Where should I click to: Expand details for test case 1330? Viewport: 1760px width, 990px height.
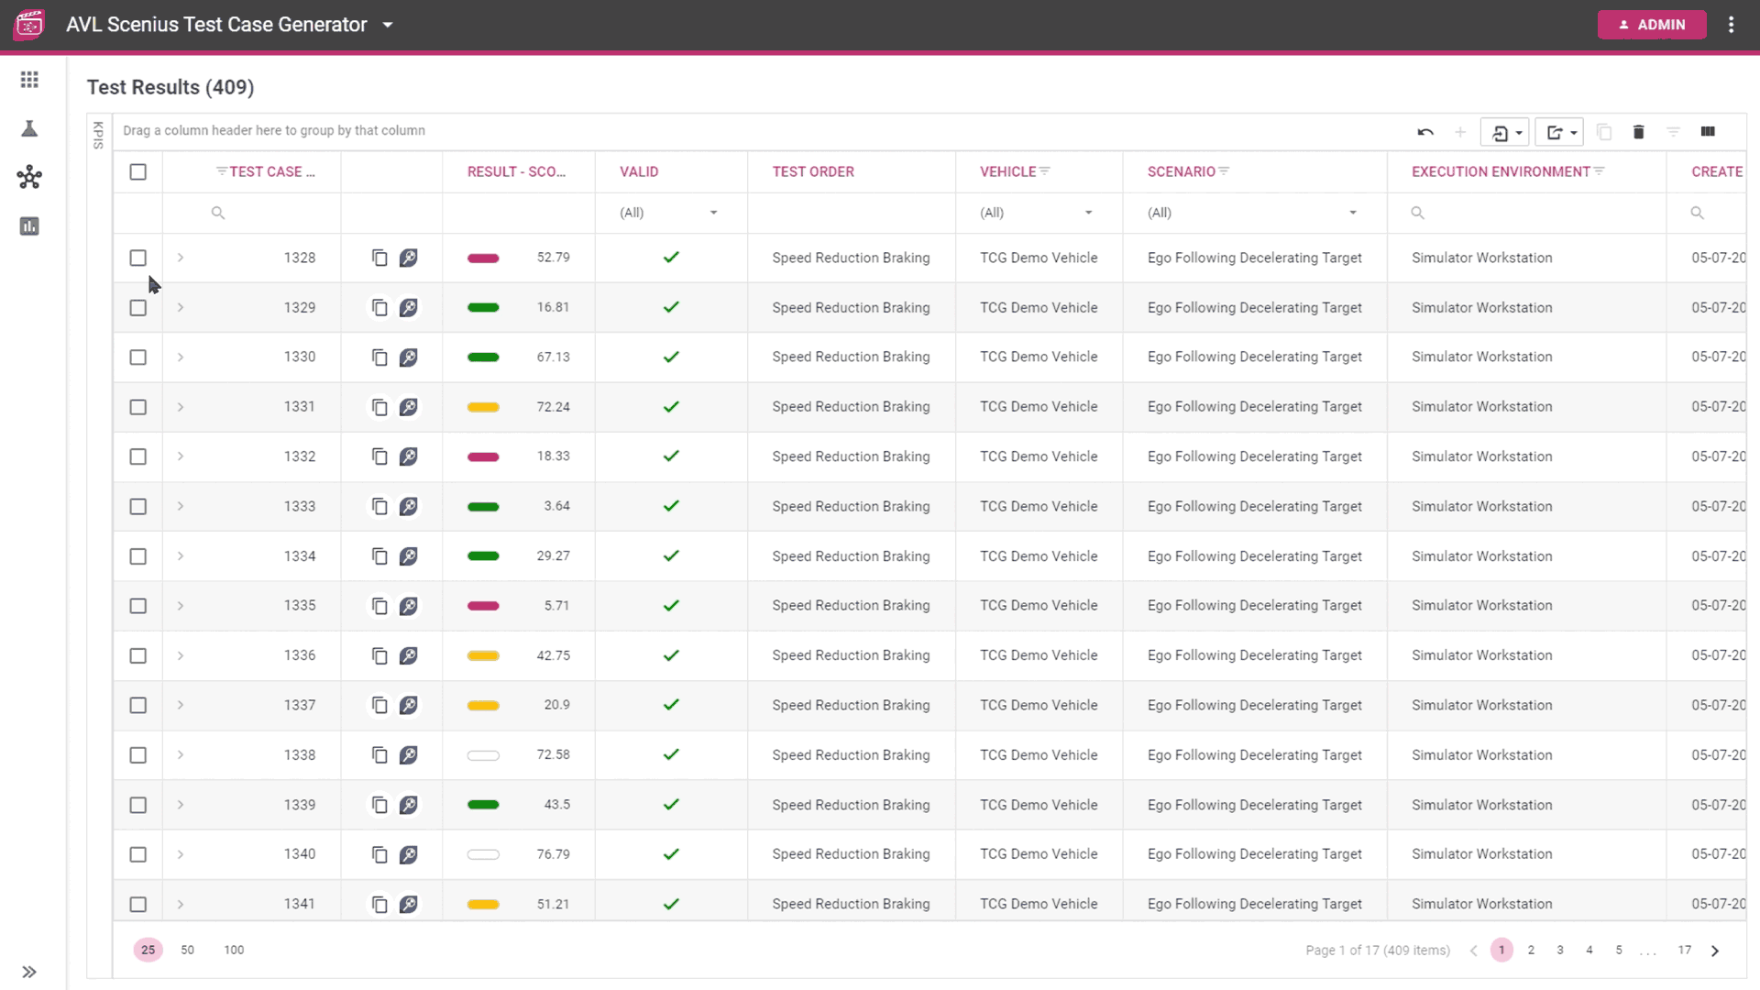(x=180, y=357)
